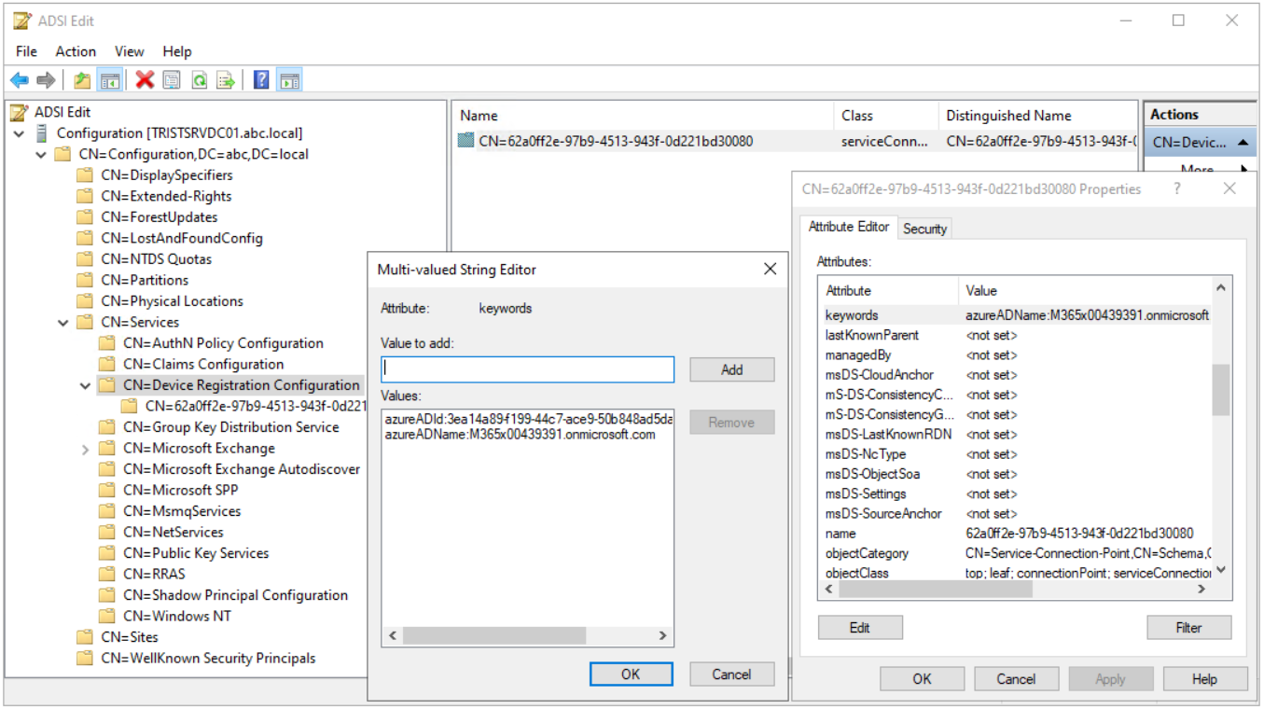The width and height of the screenshot is (1264, 709).
Task: Click the Up One Level folder icon
Action: pyautogui.click(x=83, y=80)
